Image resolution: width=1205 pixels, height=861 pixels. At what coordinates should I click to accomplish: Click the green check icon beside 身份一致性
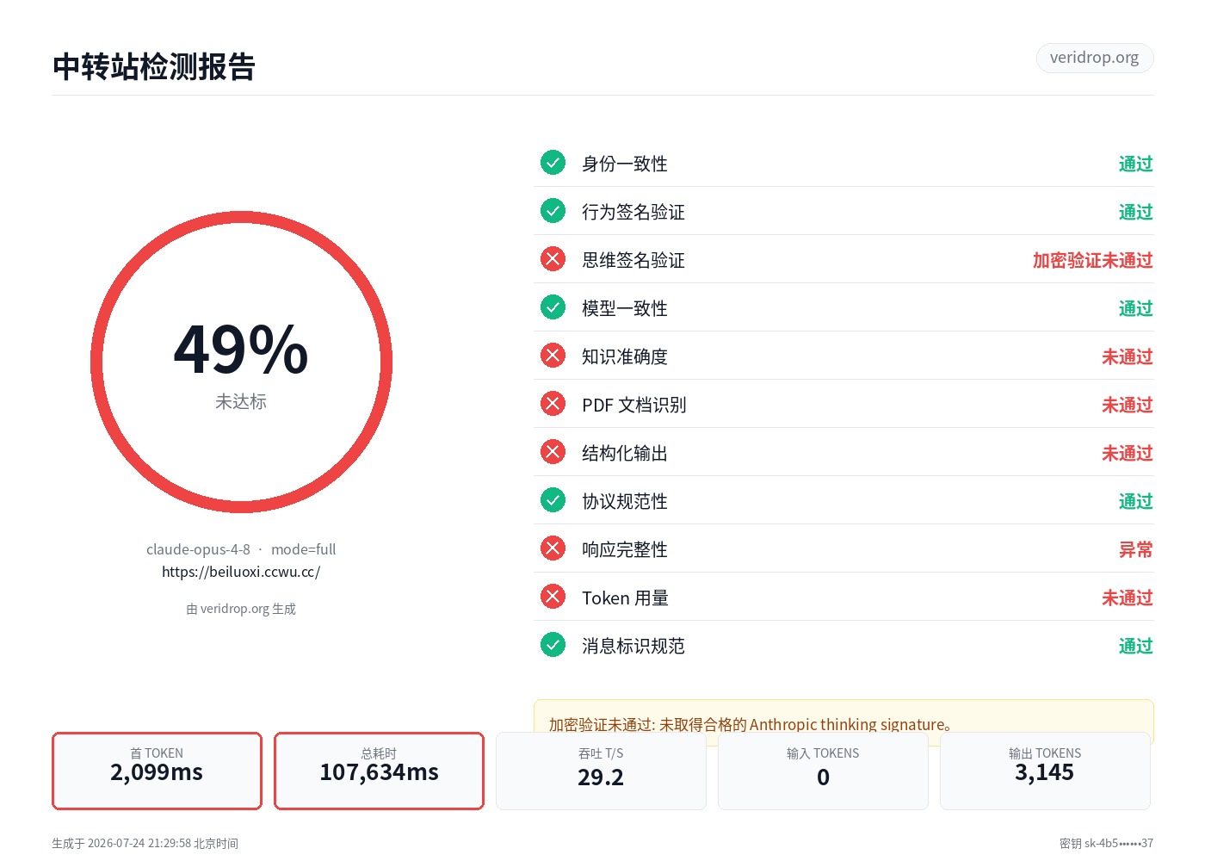point(553,163)
